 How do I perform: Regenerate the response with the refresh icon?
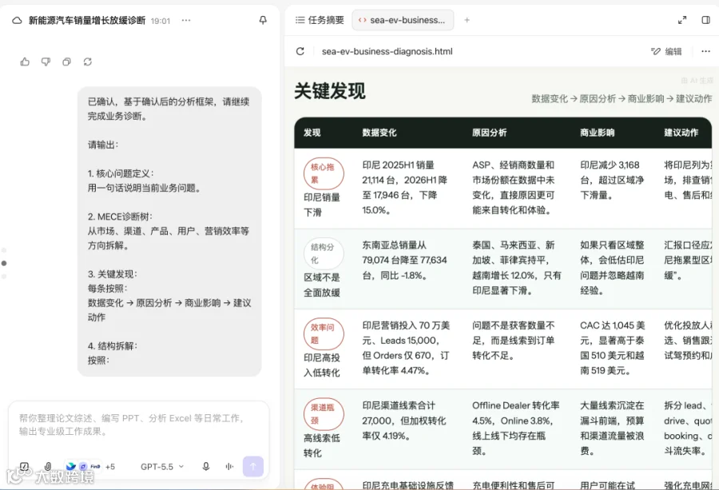pyautogui.click(x=88, y=61)
